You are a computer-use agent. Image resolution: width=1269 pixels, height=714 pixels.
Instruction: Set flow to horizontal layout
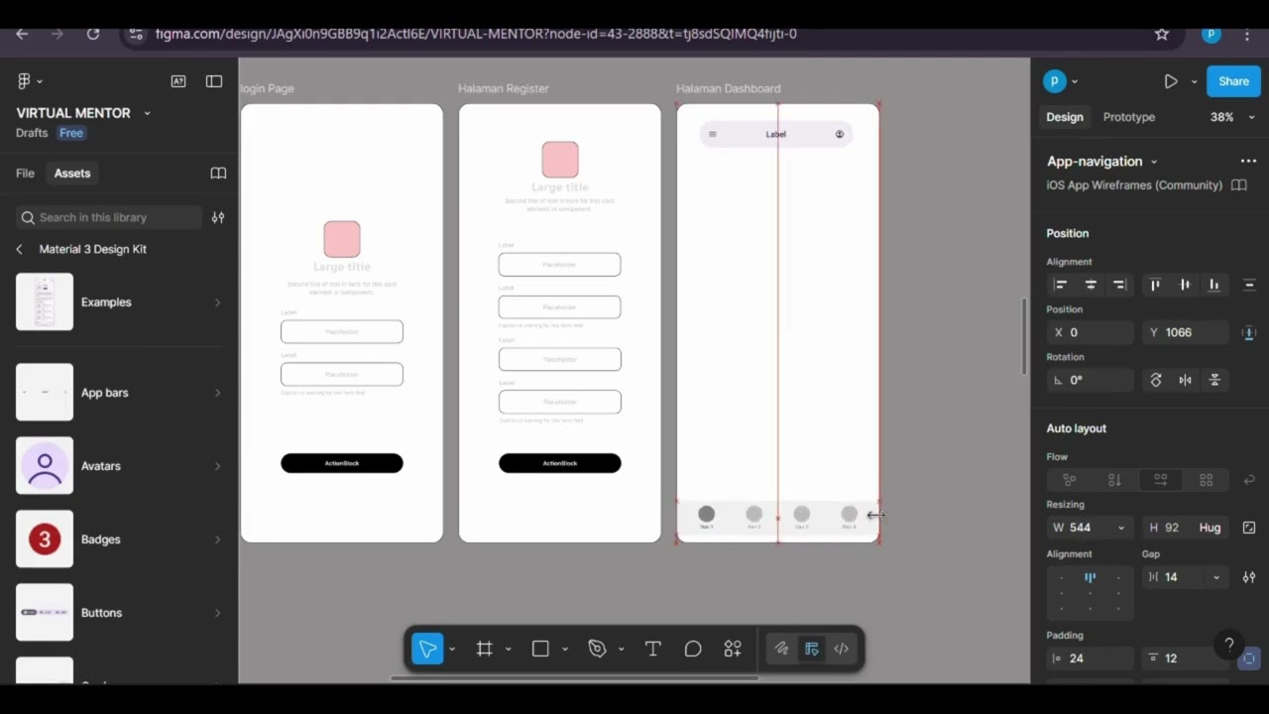[x=1160, y=480]
